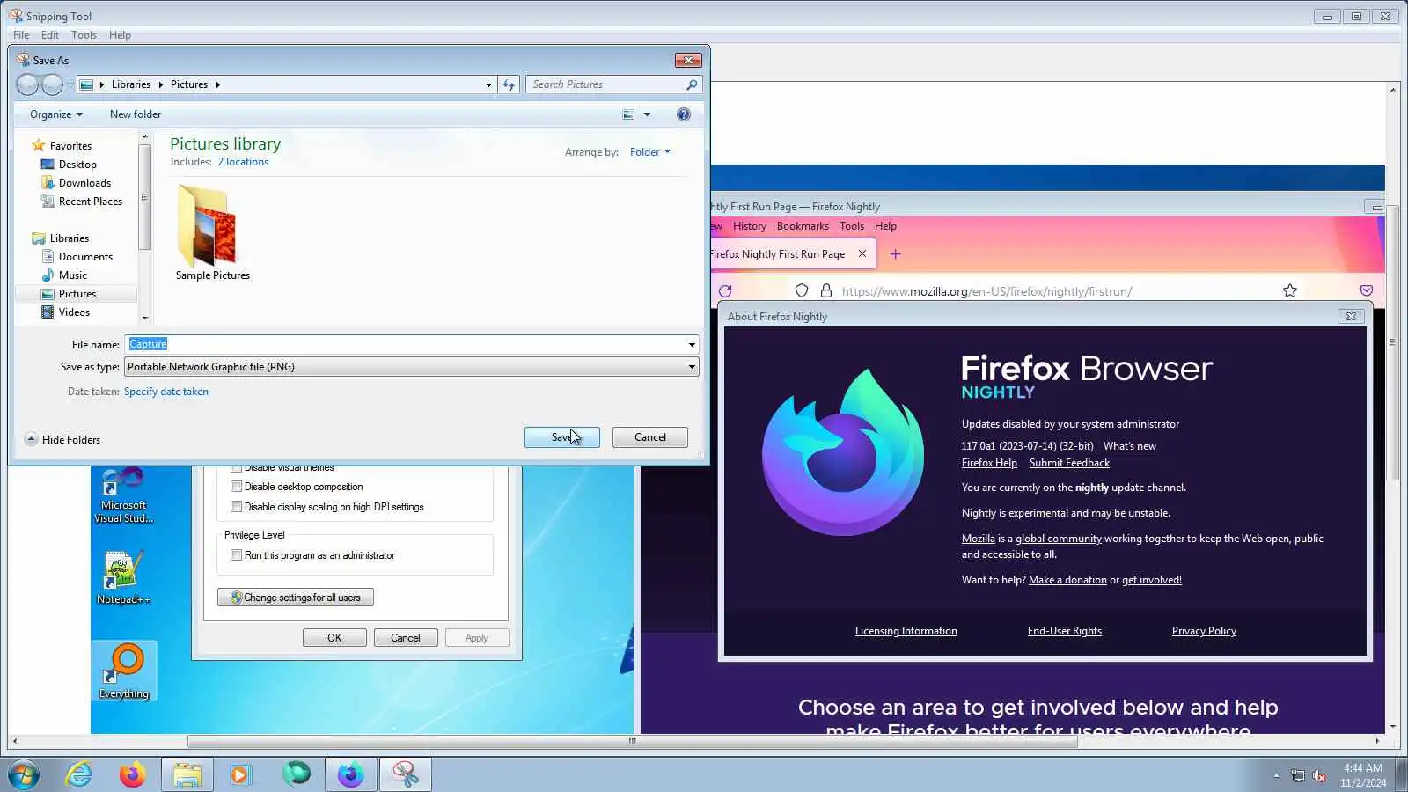Select Documents library in navigation pane

coord(85,257)
